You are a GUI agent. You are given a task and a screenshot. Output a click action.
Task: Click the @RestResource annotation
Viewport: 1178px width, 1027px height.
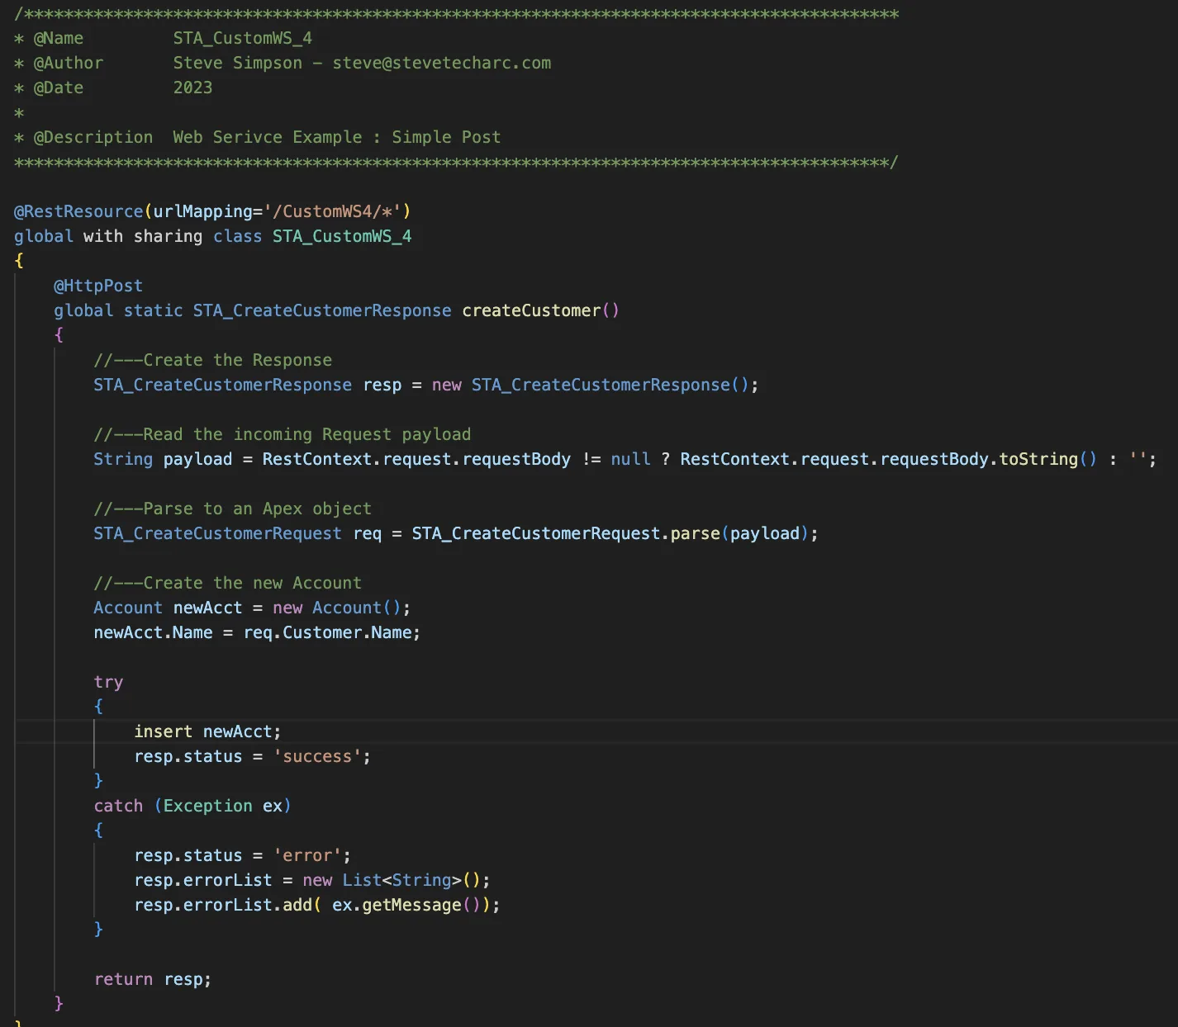coord(78,211)
